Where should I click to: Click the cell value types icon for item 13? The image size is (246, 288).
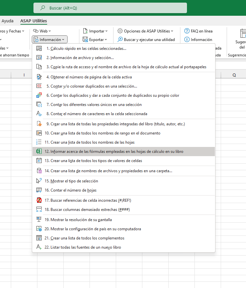[x=39, y=161]
